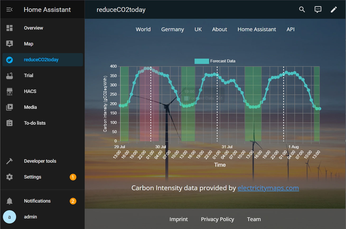Click the 31 Jul date label

tap(227, 147)
